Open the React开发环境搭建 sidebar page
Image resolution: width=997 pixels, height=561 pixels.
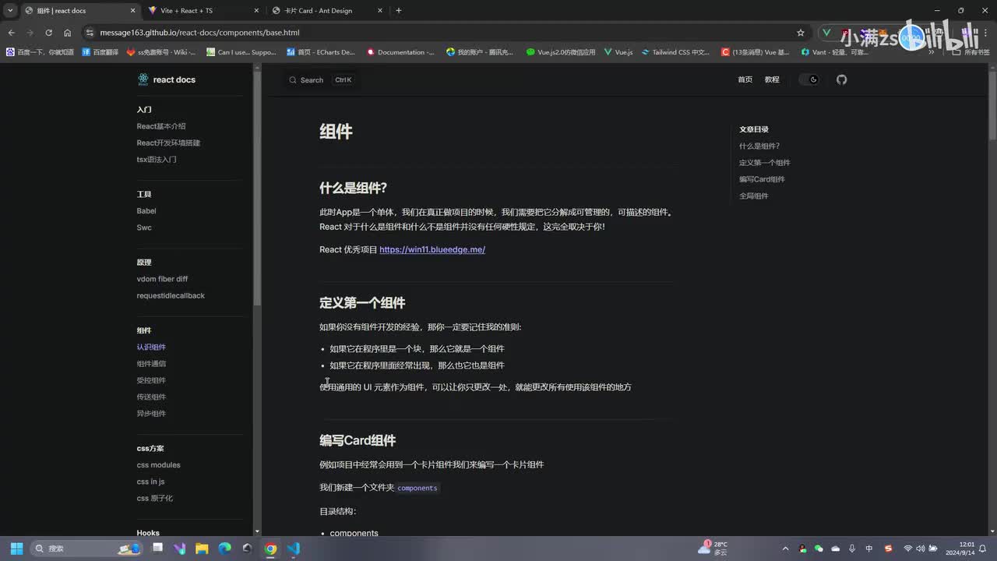click(x=168, y=143)
